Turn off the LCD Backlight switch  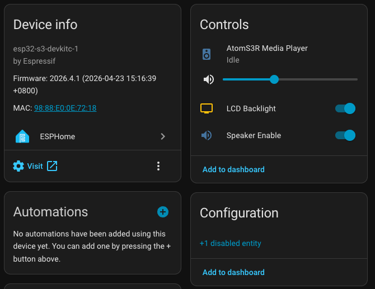(x=345, y=108)
